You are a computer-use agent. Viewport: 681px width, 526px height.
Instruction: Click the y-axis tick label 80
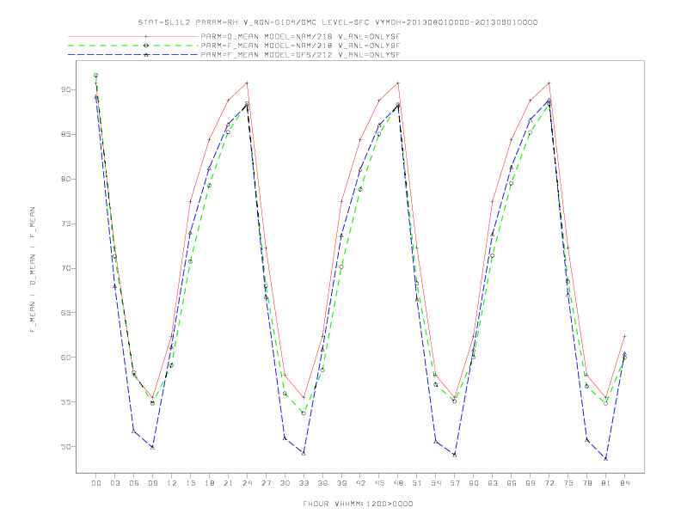point(66,180)
